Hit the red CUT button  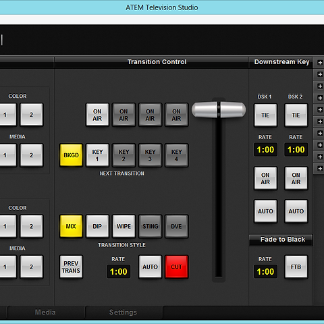(176, 267)
